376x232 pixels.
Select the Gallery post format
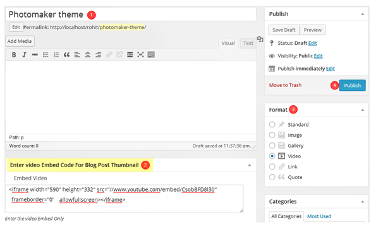pos(272,146)
